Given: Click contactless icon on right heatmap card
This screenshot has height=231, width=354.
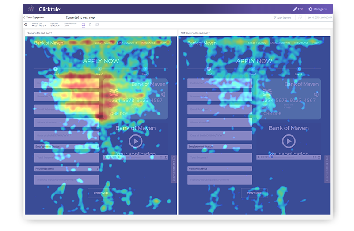Looking at the screenshot, I should pyautogui.click(x=316, y=94).
